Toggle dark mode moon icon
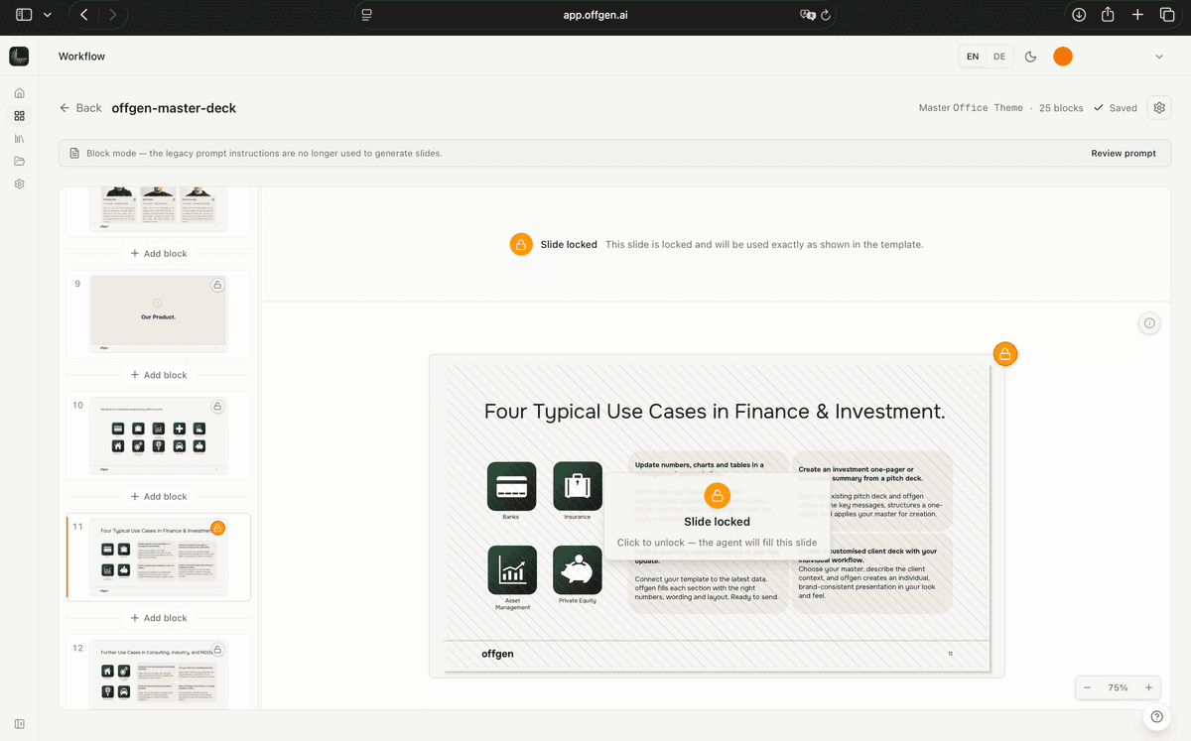Screen dimensions: 1191x741 [1030, 57]
